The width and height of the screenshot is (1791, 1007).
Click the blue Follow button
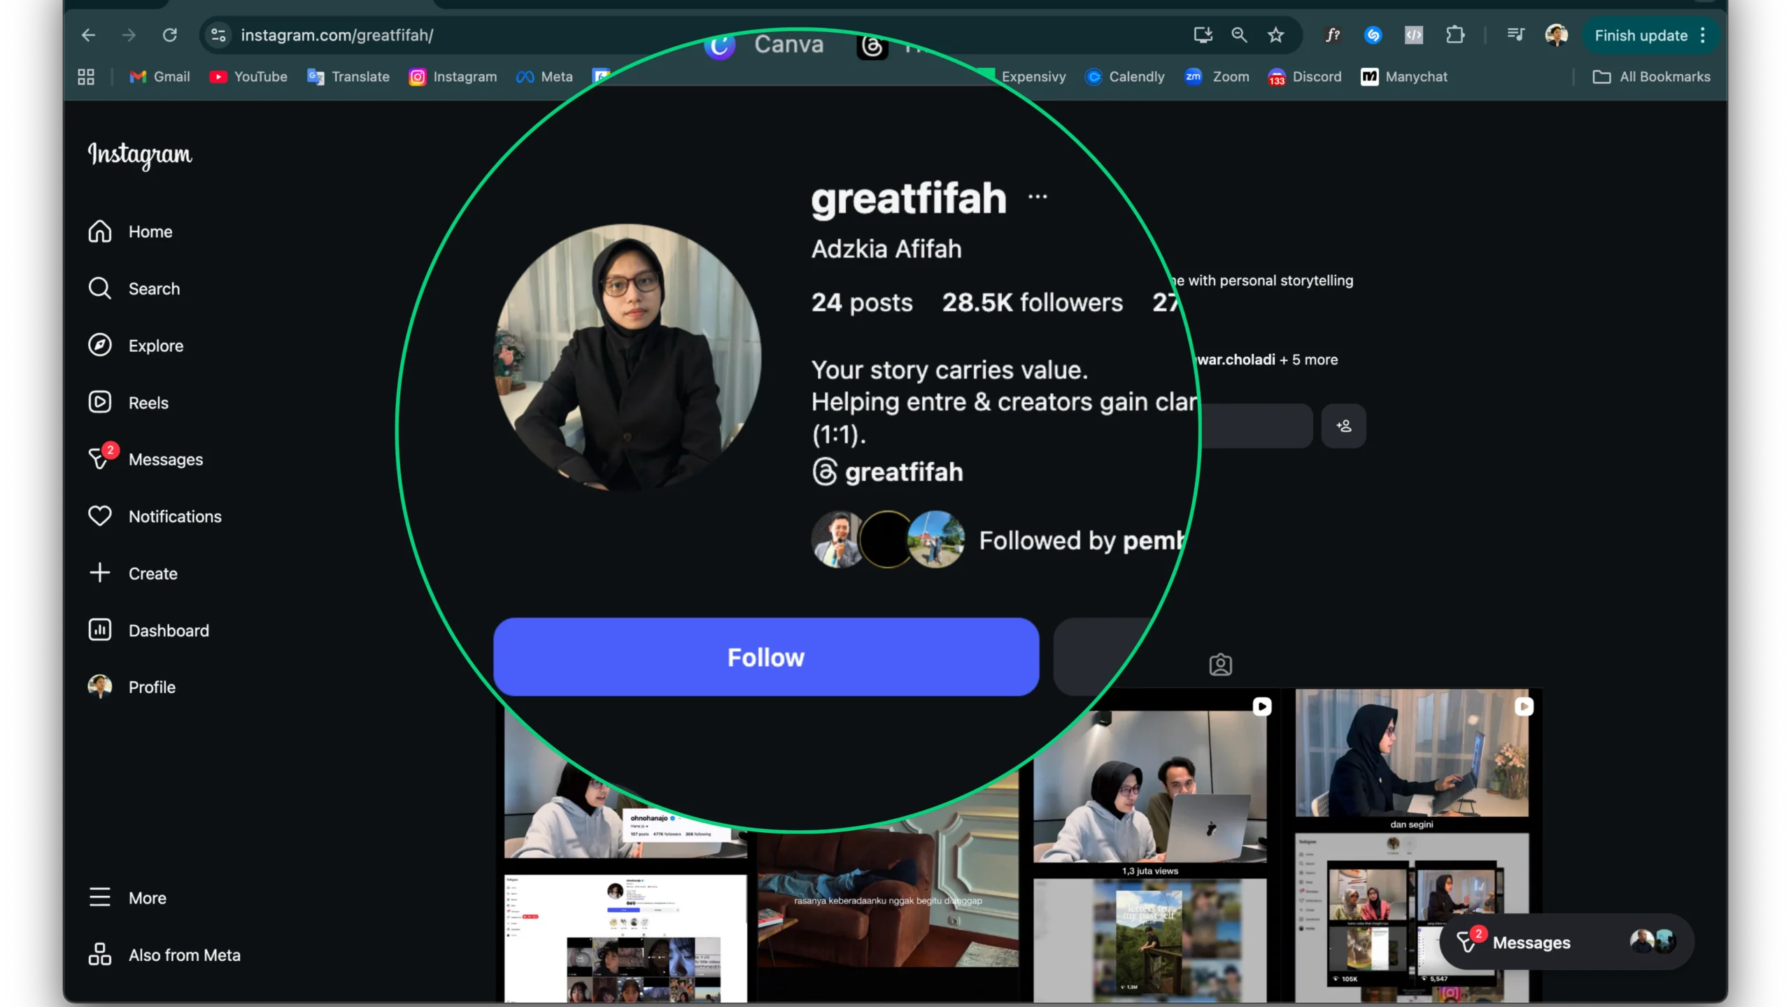click(766, 657)
